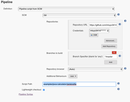Toggle the Lightweight checkout checkbox
The width and height of the screenshot is (130, 102).
point(44,90)
